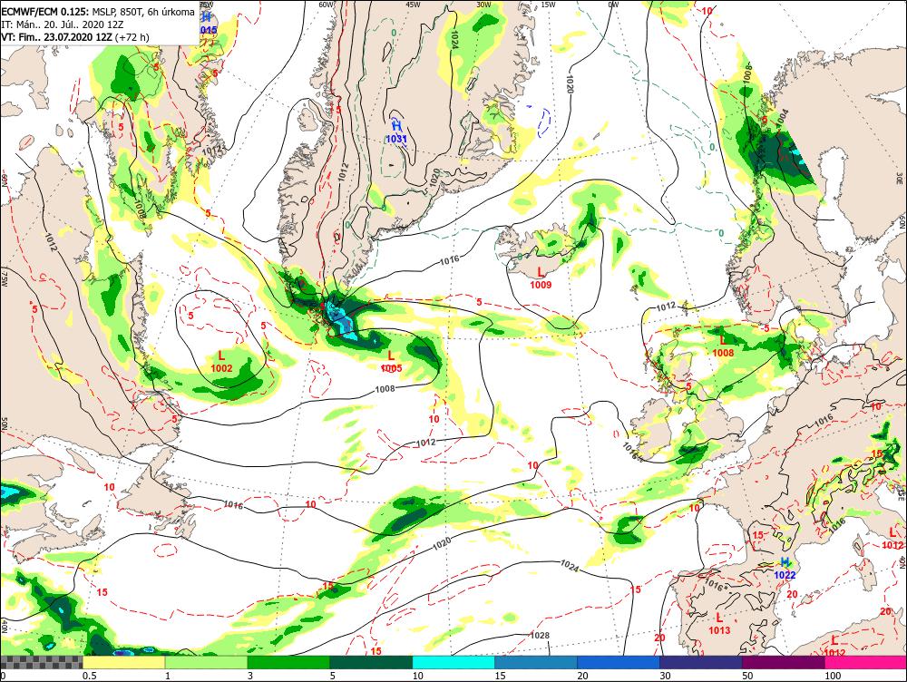Click the 'L 1013' low over Spain

pyautogui.click(x=719, y=624)
